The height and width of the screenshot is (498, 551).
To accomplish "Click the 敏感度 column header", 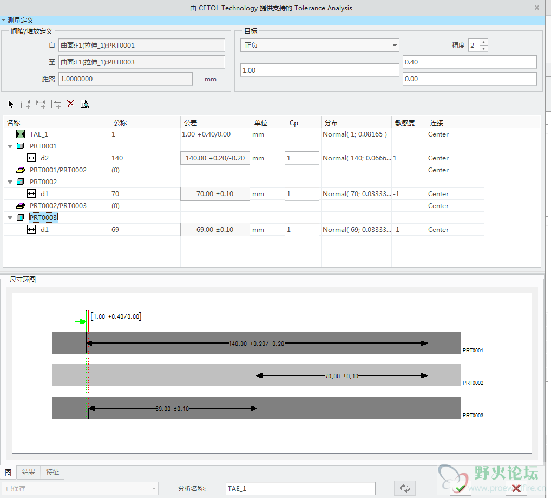I will click(x=409, y=122).
